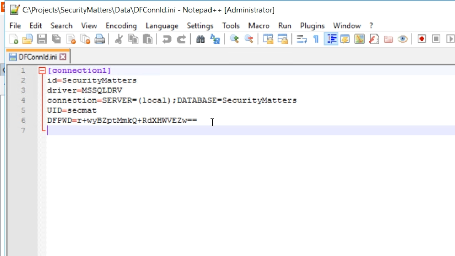Open the Plugins menu
455x256 pixels.
coord(312,26)
